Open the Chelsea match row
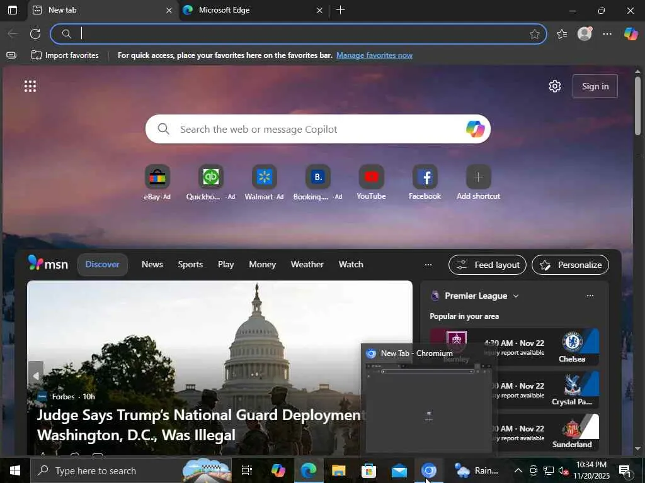The height and width of the screenshot is (483, 645). coord(514,347)
